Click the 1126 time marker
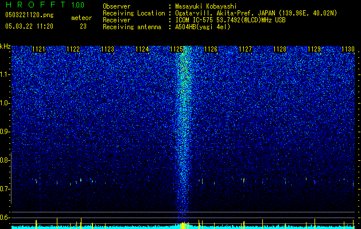The image size is (361, 229). 211,49
